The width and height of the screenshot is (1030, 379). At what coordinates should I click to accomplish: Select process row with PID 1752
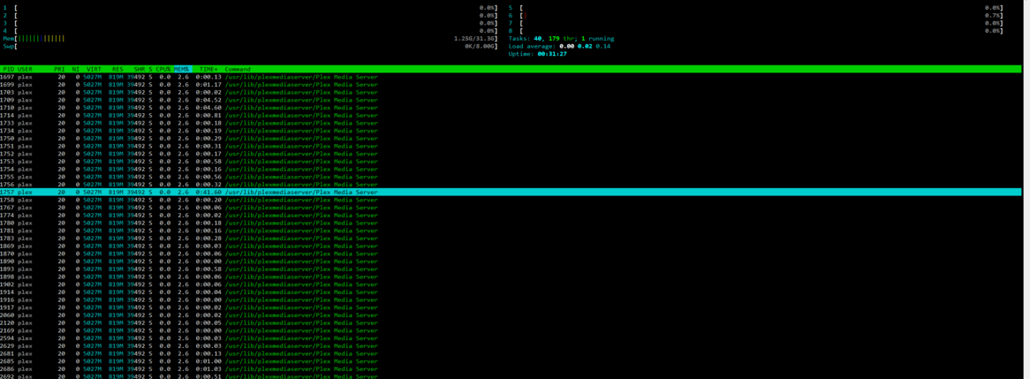tap(511, 154)
